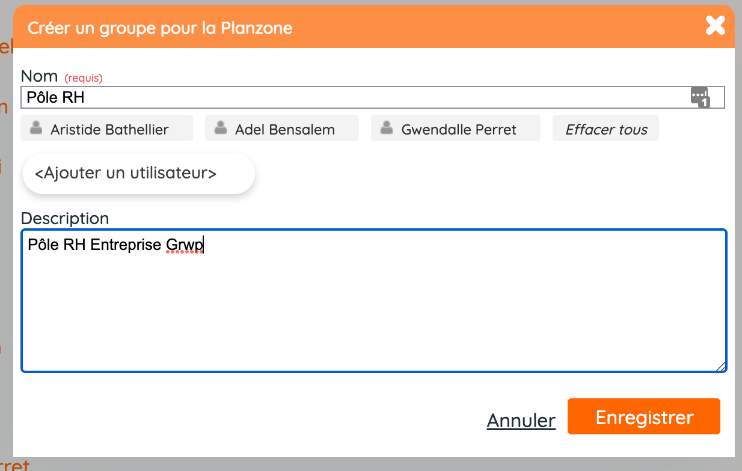Viewport: 742px width, 471px height.
Task: Click the Annuler link
Action: point(521,420)
